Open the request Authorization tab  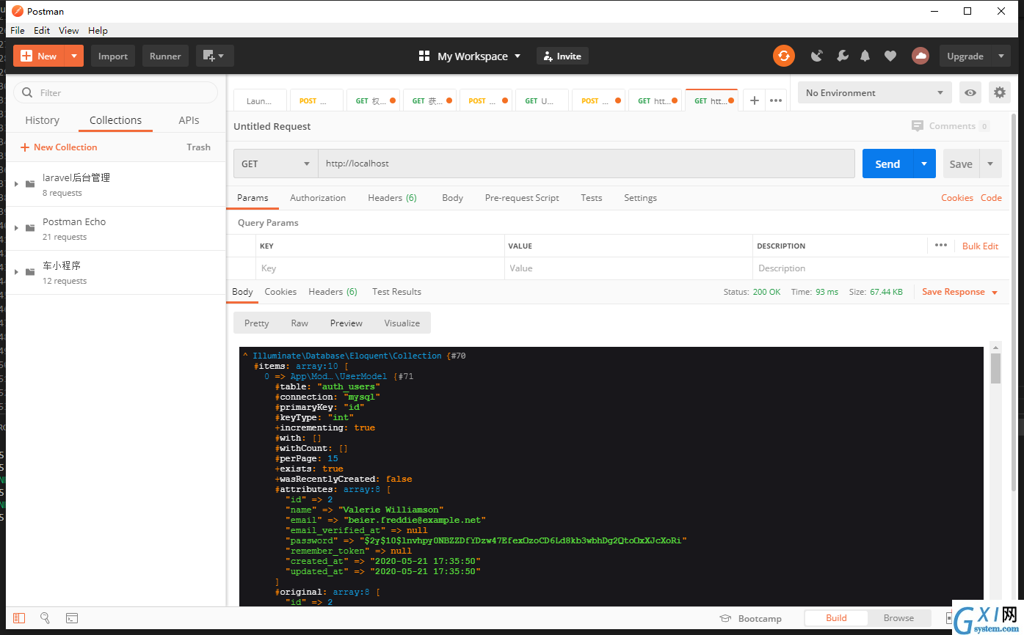pos(318,198)
